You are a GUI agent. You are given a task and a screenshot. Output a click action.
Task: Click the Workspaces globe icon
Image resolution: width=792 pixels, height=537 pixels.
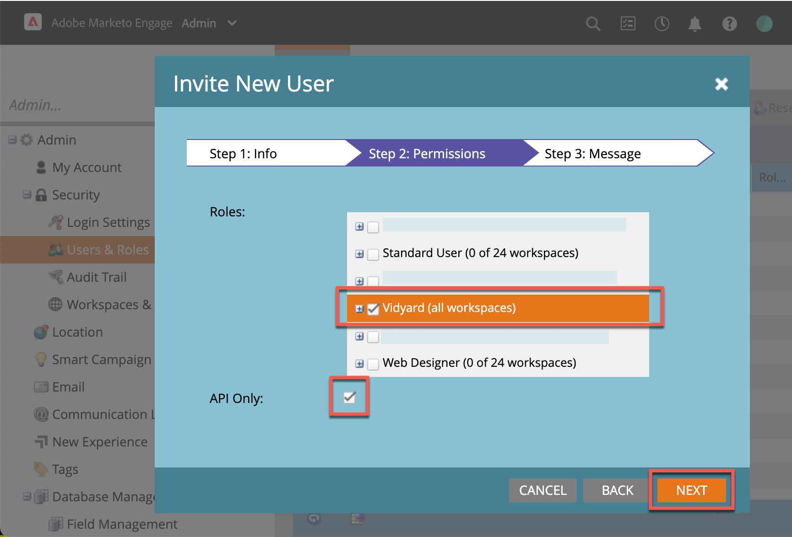(55, 305)
